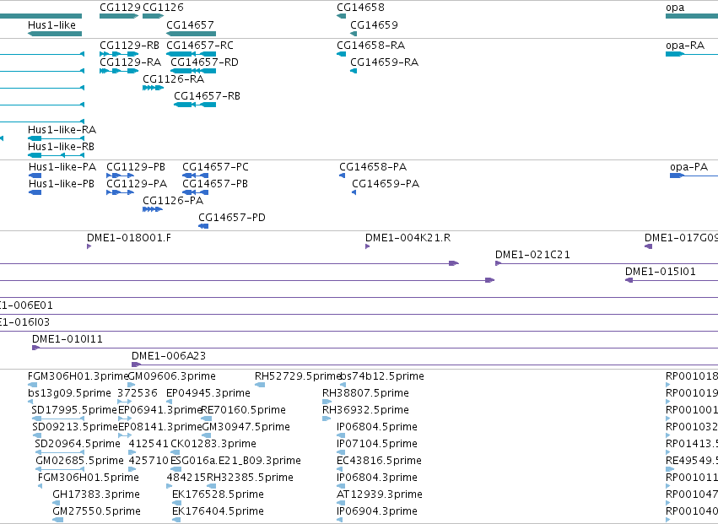
Task: Select the CG14659 gene label
Action: pos(374,24)
